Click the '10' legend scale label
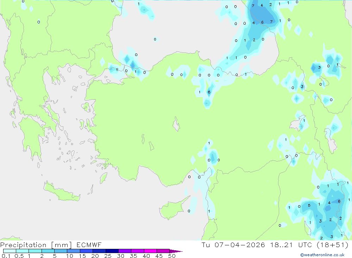The height and width of the screenshot is (258, 352). [x=70, y=256]
